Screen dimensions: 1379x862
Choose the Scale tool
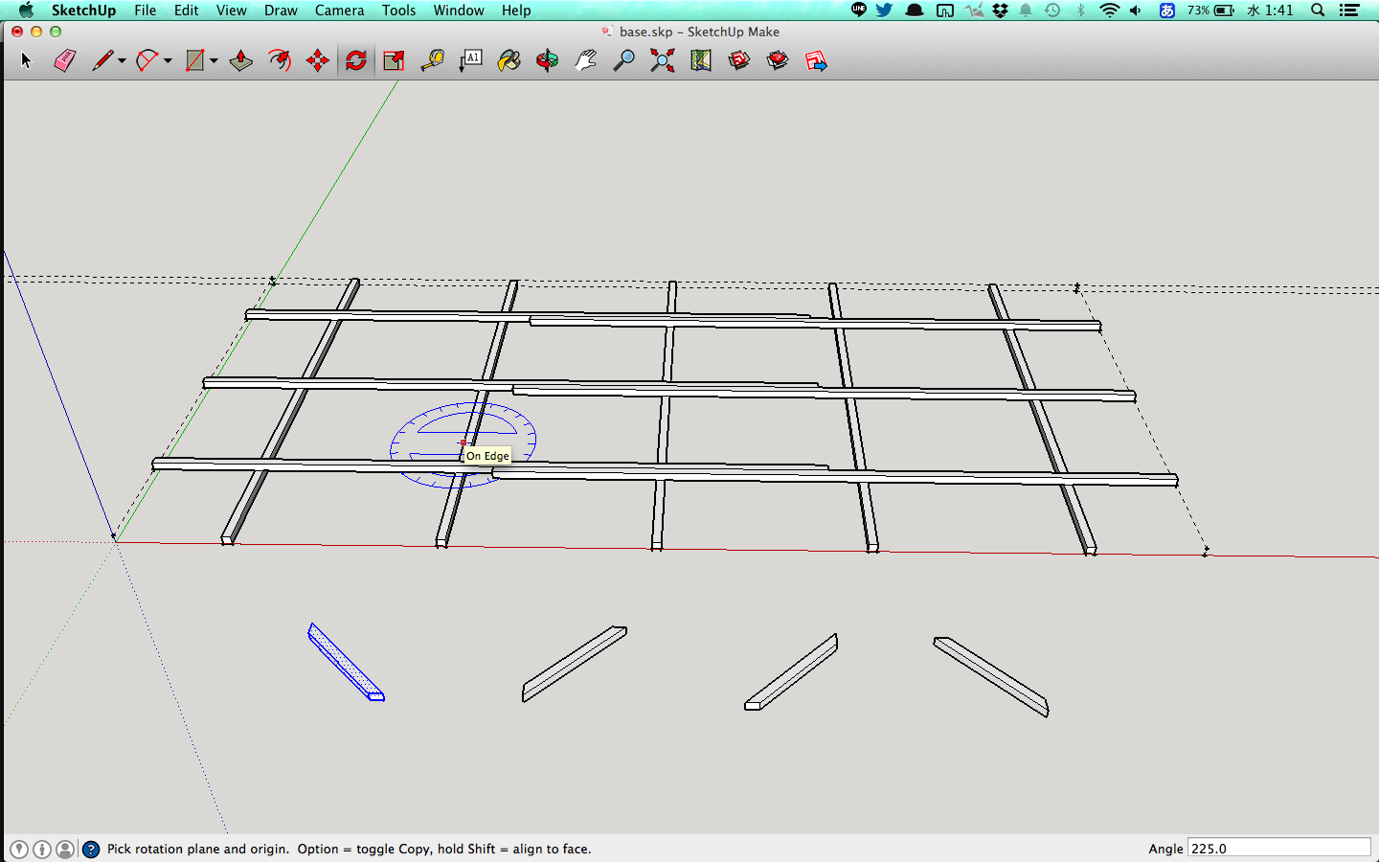click(394, 61)
